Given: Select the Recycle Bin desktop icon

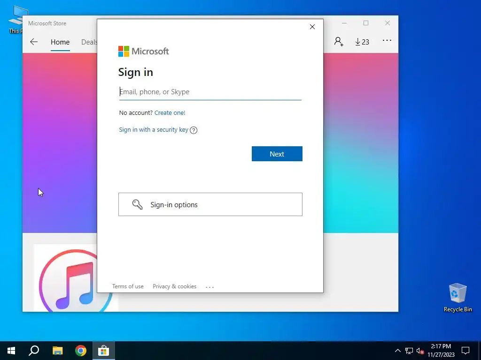Looking at the screenshot, I should click(458, 297).
